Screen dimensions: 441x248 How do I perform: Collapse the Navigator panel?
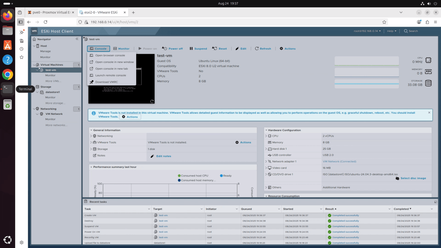77,39
